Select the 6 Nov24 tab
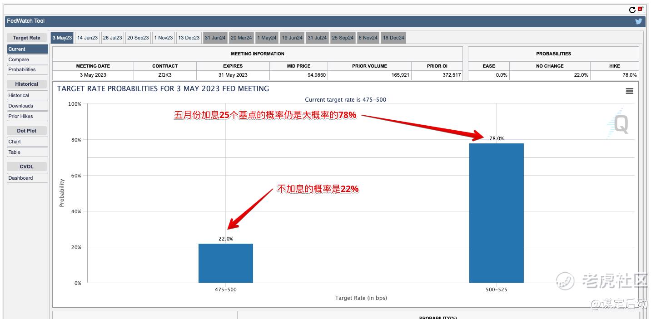This screenshot has height=319, width=661. tap(368, 38)
